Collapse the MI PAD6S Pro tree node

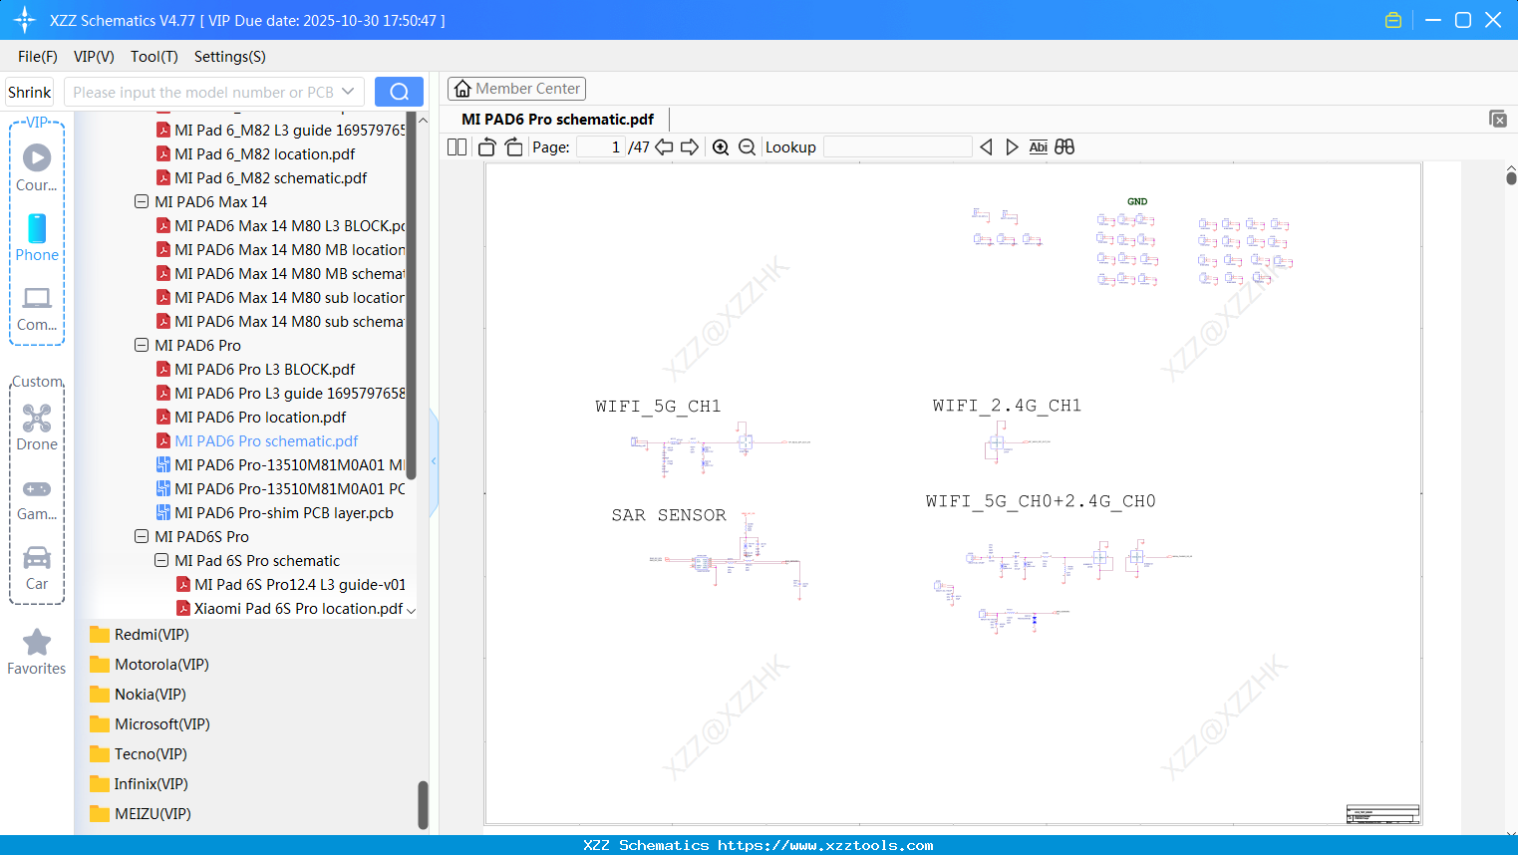(x=142, y=537)
